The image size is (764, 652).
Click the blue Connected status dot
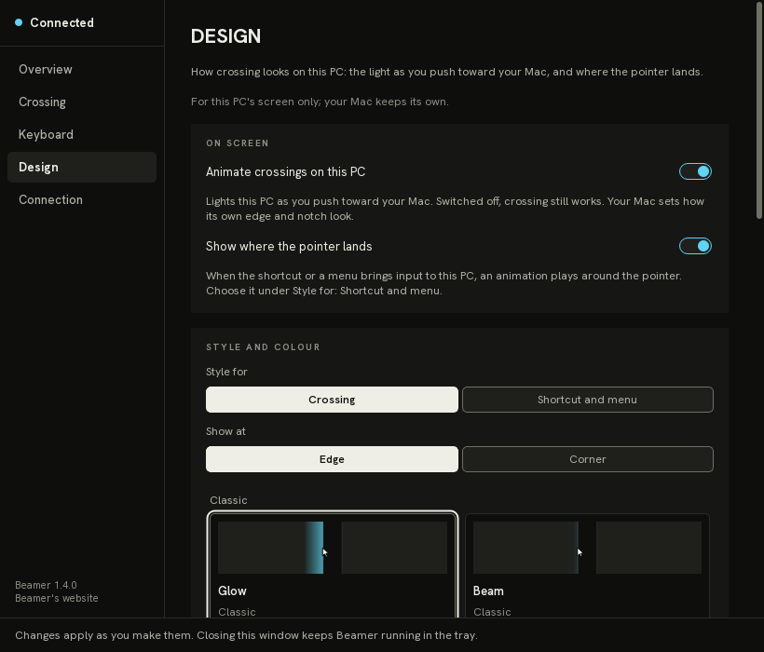pyautogui.click(x=19, y=22)
